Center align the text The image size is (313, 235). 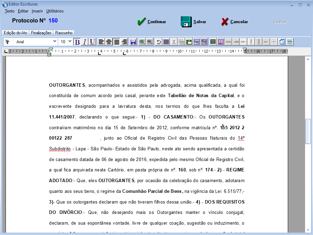click(109, 42)
